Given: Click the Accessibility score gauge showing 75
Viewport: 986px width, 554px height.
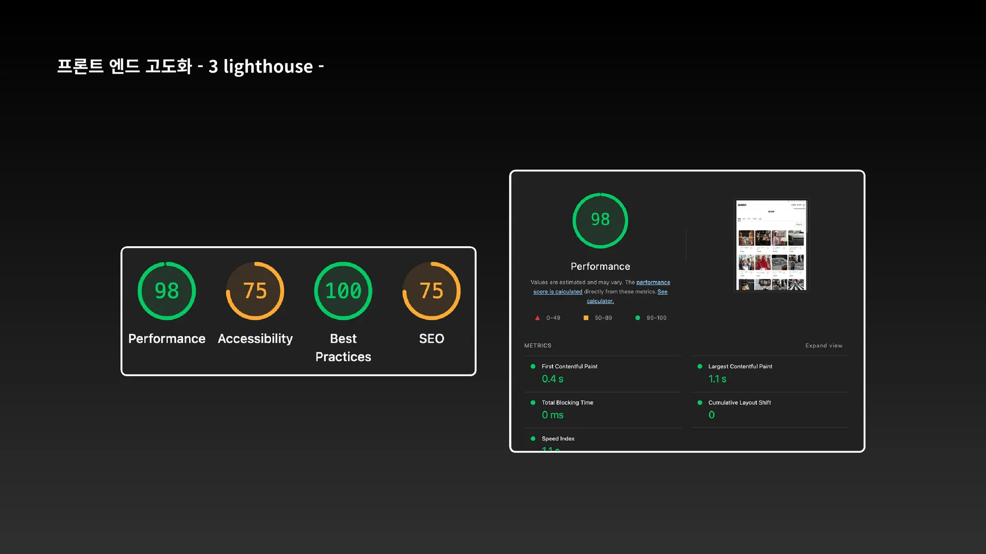Looking at the screenshot, I should (x=255, y=291).
